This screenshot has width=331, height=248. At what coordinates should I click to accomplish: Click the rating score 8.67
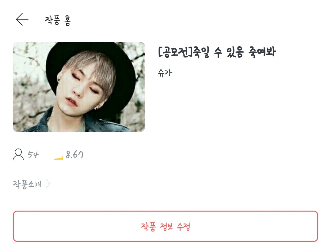(74, 155)
